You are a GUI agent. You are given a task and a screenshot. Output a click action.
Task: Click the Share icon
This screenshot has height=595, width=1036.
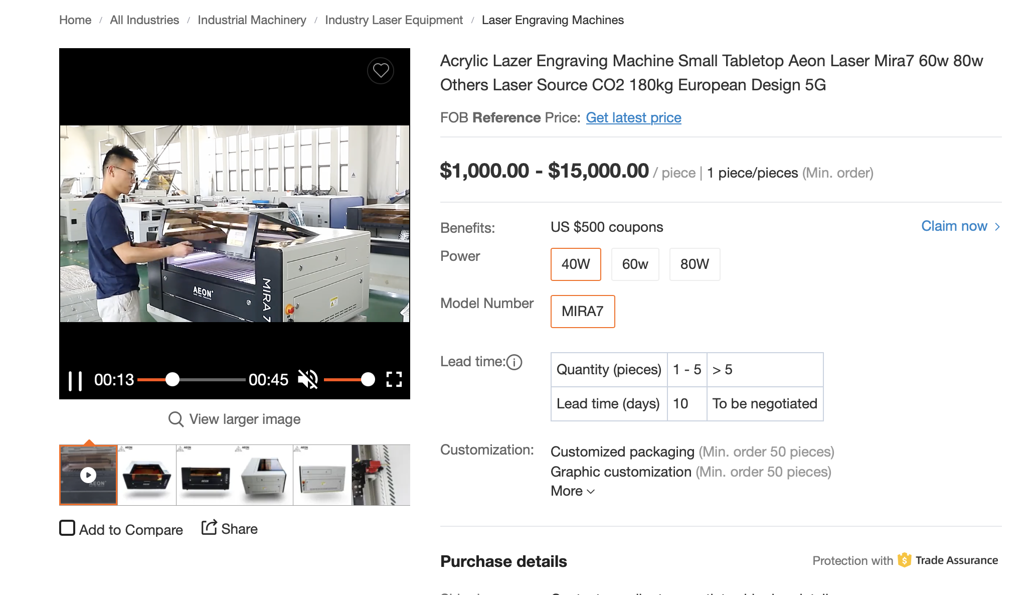pos(209,528)
